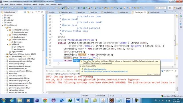Open the Run button dropdown arrow
183x103 pixels.
(x=86, y=8)
